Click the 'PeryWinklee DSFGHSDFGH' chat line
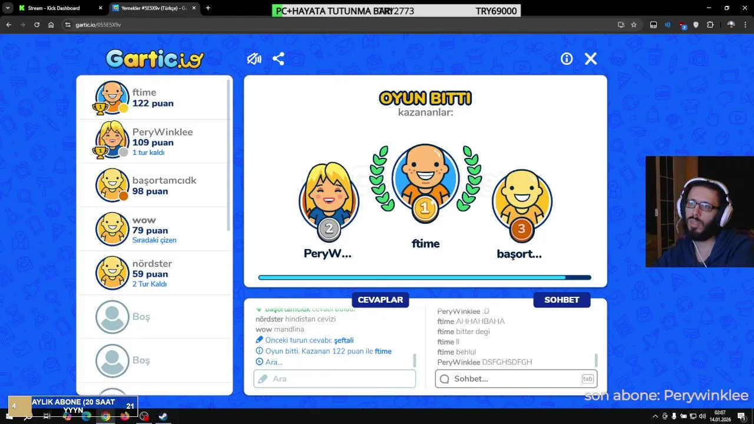Image resolution: width=754 pixels, height=424 pixels. click(485, 362)
